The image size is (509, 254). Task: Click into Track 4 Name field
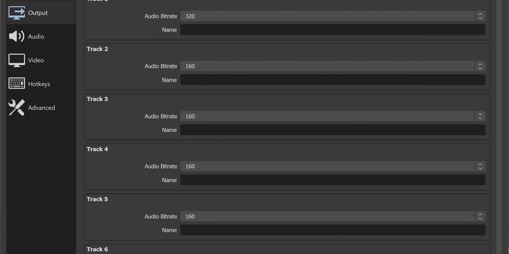332,180
